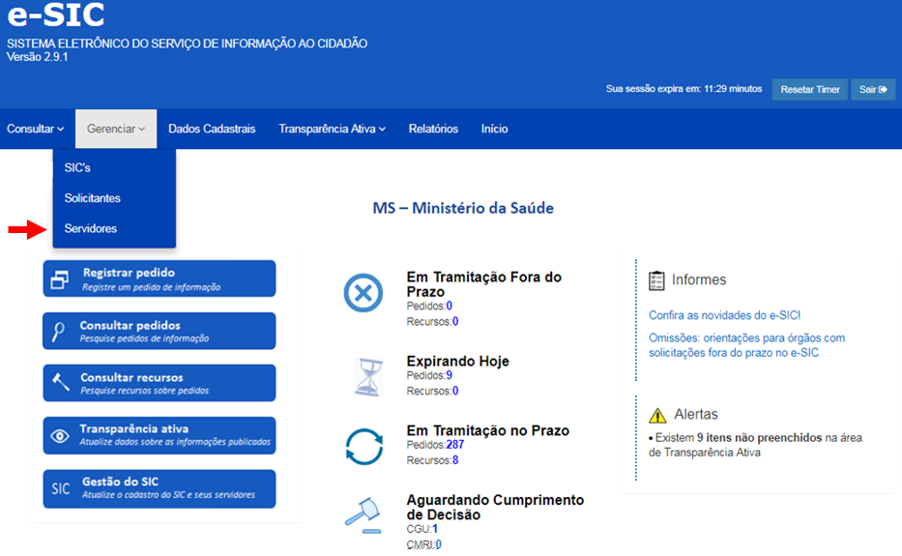Click the windows icon on Registrar pedido
Viewport: 902px width, 556px height.
[60, 279]
